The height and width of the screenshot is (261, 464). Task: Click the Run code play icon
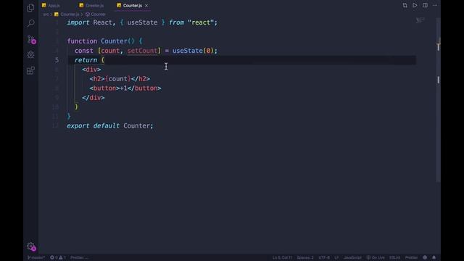tap(415, 5)
